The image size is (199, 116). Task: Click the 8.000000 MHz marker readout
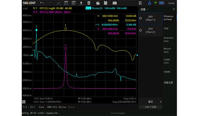coord(110,25)
